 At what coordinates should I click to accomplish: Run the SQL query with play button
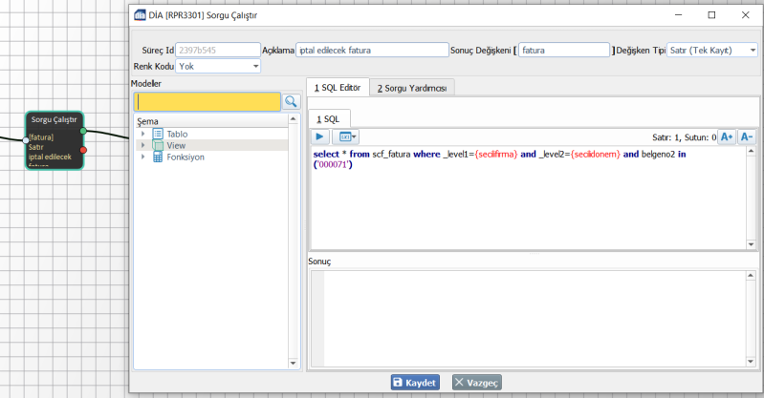pyautogui.click(x=321, y=137)
